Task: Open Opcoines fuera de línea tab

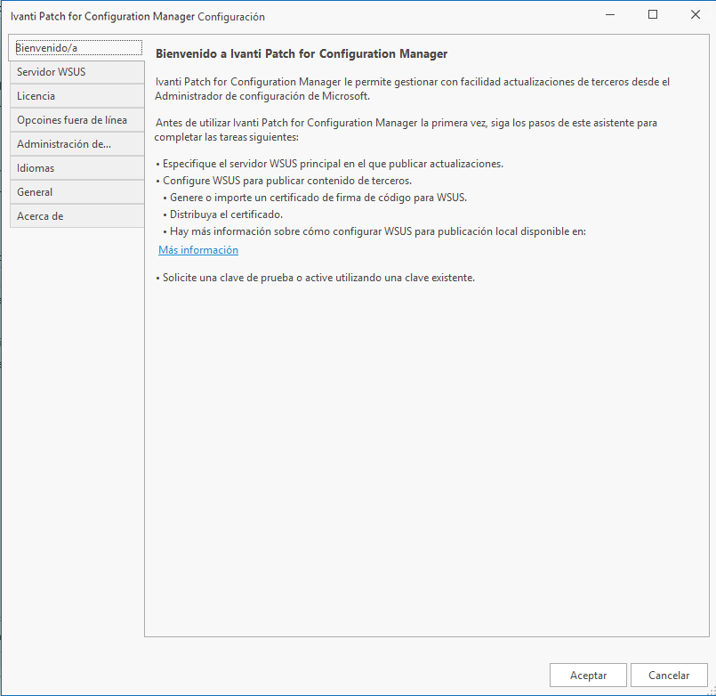Action: click(76, 120)
